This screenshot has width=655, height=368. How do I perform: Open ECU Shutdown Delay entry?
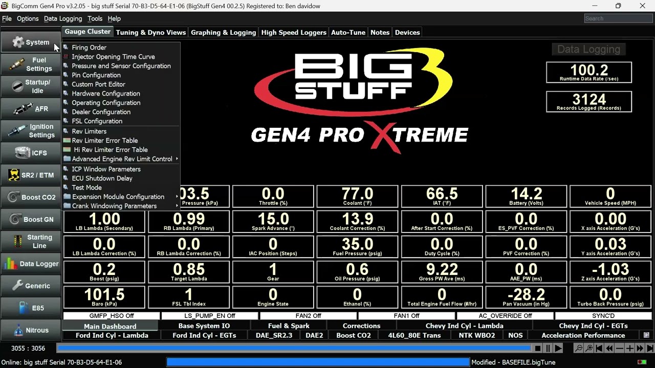click(x=121, y=178)
